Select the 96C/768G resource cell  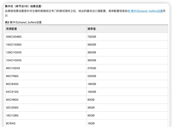click(12, 76)
